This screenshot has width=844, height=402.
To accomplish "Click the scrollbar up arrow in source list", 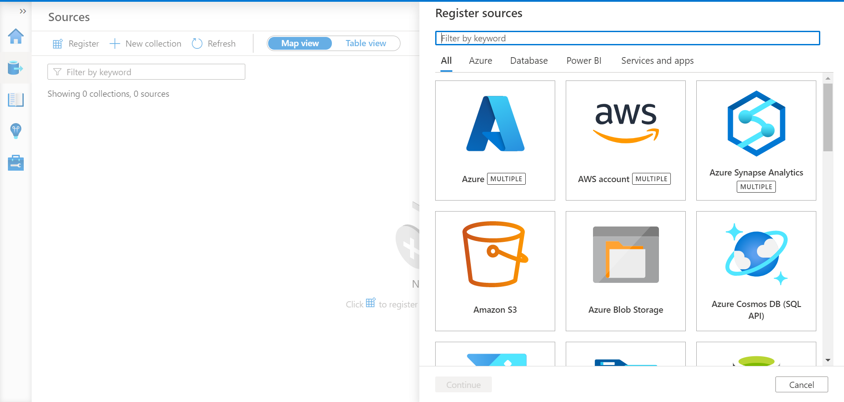I will (828, 78).
